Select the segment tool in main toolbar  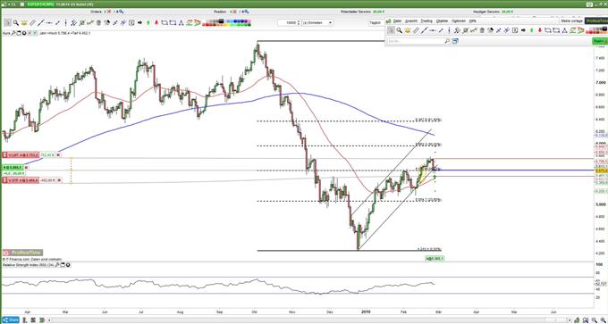[x=57, y=22]
